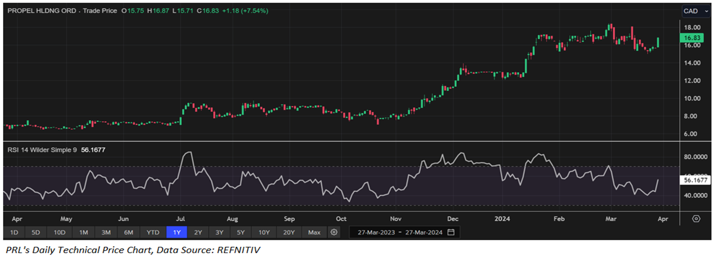The width and height of the screenshot is (714, 257).
Task: Show the Max time range
Action: tap(314, 232)
